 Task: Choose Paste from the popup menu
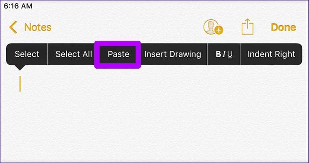click(x=118, y=54)
